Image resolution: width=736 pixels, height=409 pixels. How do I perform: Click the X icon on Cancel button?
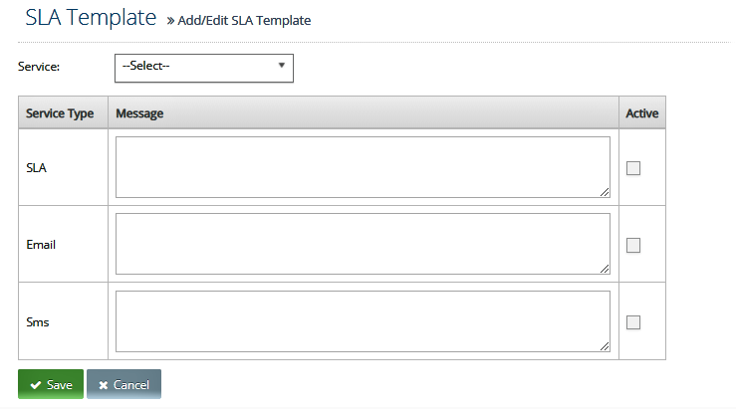[x=104, y=385]
